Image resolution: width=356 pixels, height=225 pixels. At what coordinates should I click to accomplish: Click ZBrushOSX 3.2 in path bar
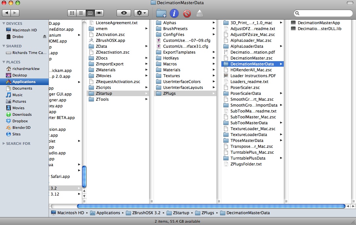pos(143,213)
